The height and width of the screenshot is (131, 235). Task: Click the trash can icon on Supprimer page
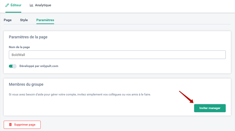click(10, 125)
